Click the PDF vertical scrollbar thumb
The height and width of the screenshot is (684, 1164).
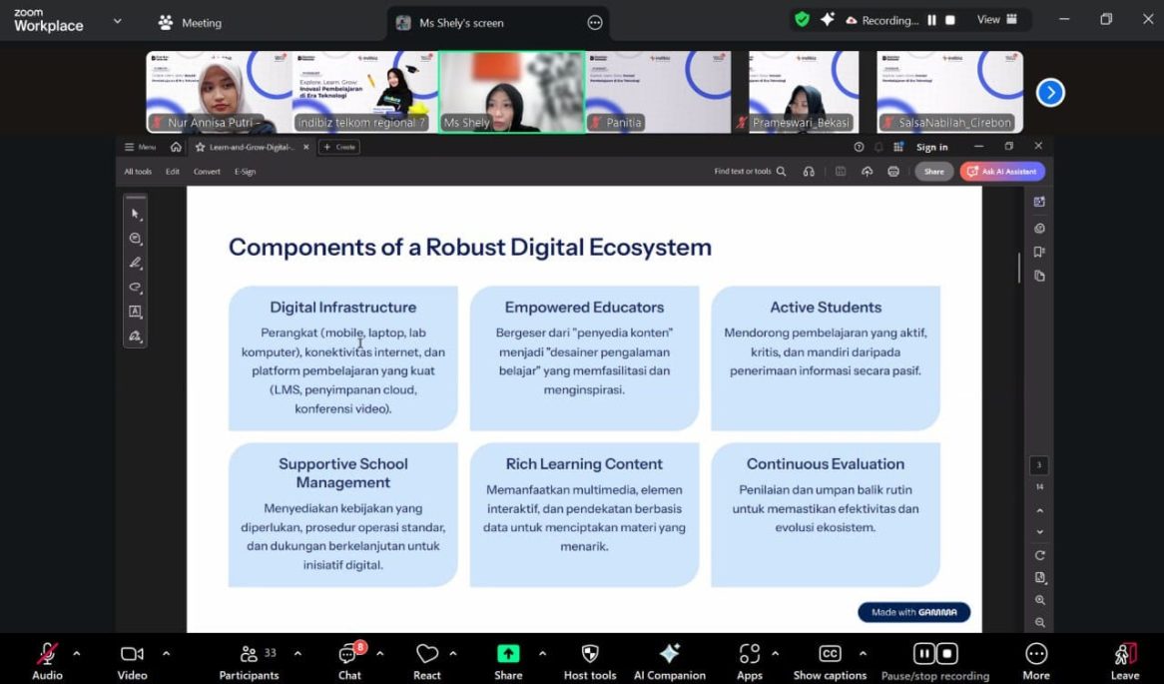pyautogui.click(x=1018, y=268)
